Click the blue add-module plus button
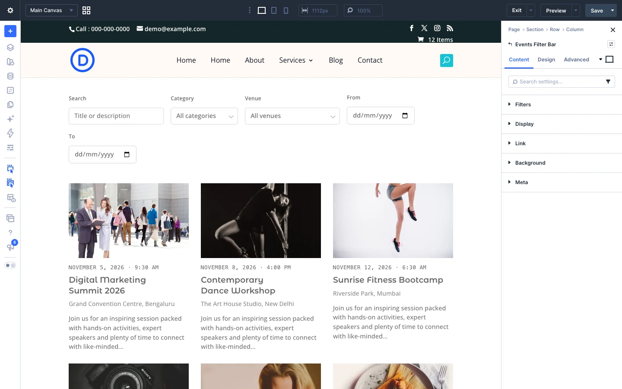This screenshot has width=622, height=389. [x=10, y=31]
